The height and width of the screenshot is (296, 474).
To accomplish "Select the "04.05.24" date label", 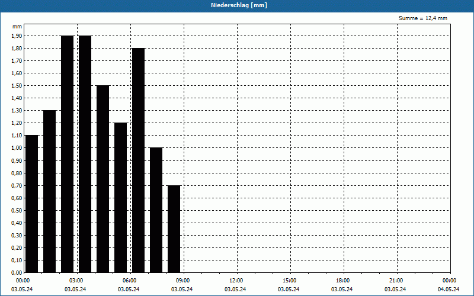I will click(449, 289).
